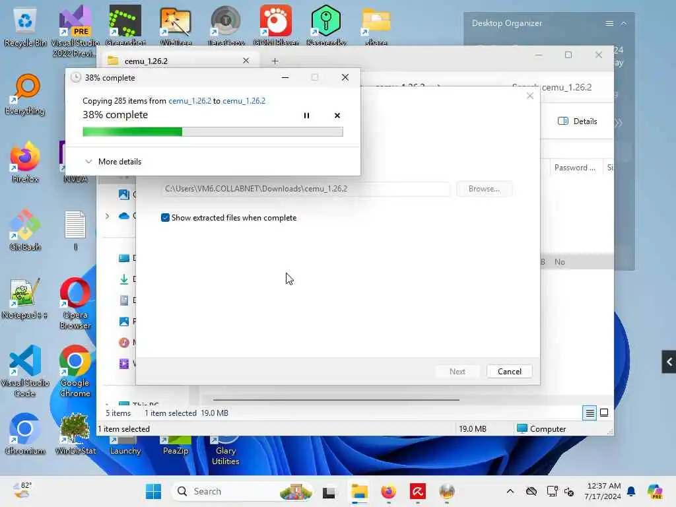The image size is (676, 507).
Task: Open Git Bash desktop shortcut
Action: pos(25,230)
